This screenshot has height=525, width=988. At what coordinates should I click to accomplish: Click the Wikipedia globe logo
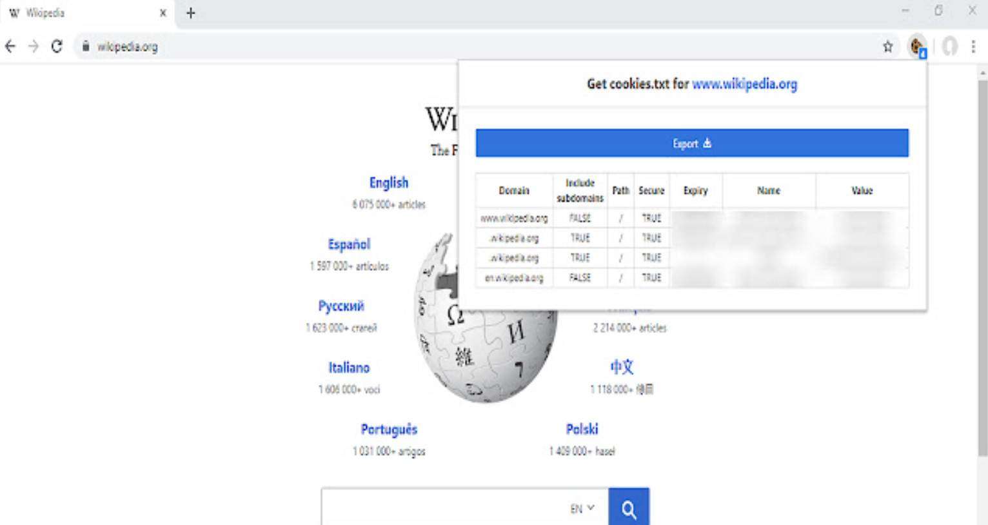point(485,318)
